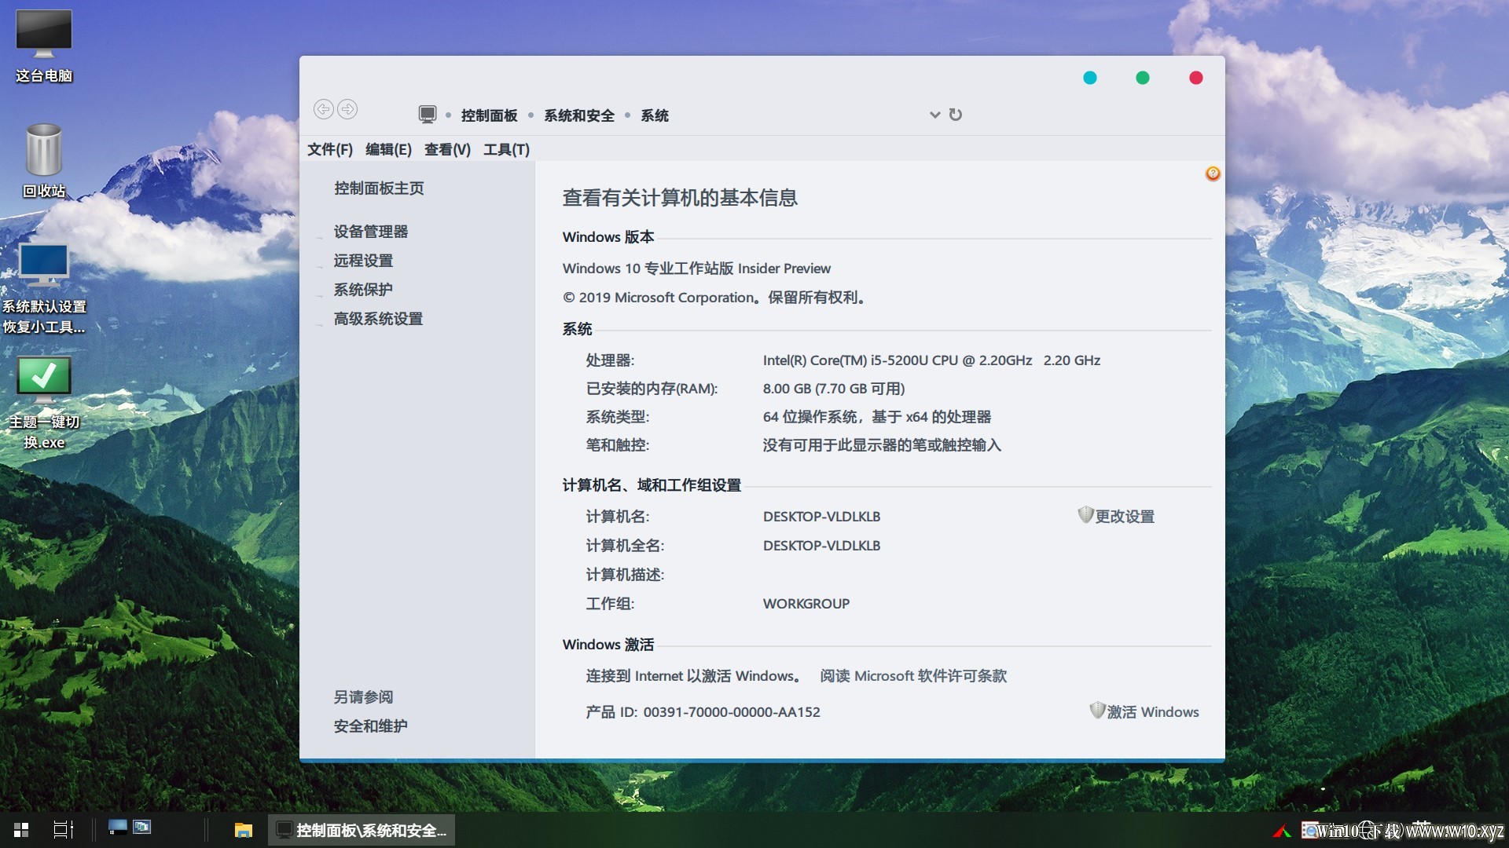Image resolution: width=1509 pixels, height=848 pixels.
Task: Click the RAM value 8.00 GB (7.70 GB 可用)
Action: tap(834, 388)
